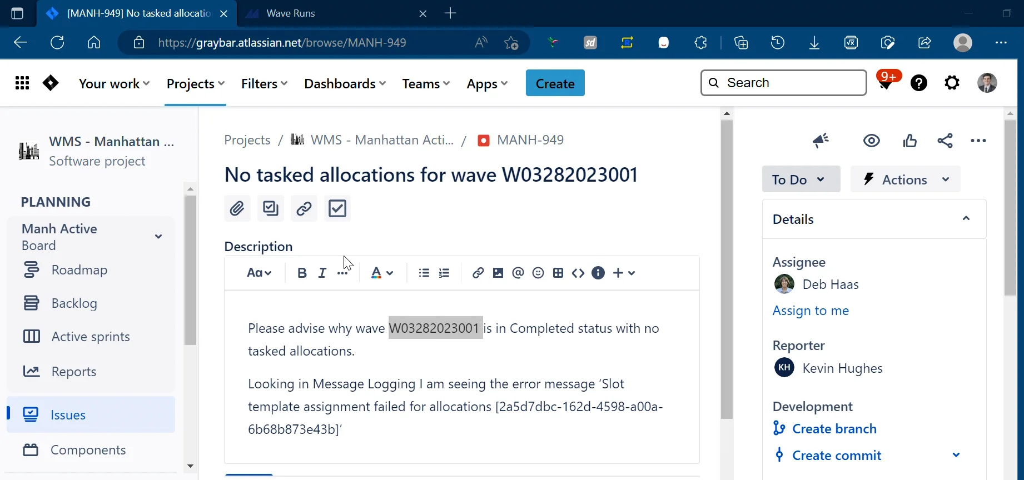
Task: Click the Assign to me link
Action: pyautogui.click(x=811, y=311)
